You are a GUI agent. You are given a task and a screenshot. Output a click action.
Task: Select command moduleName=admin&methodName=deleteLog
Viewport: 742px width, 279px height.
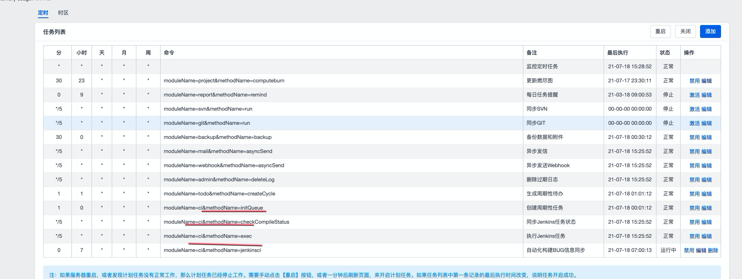point(219,180)
